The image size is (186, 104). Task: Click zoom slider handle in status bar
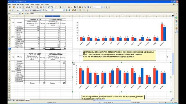coord(166,103)
